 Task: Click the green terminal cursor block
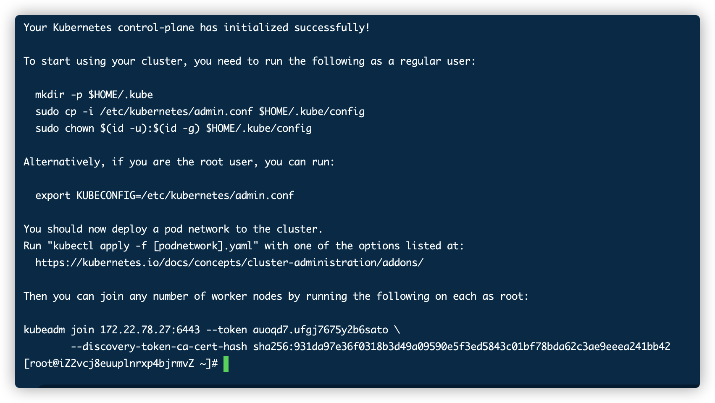(x=226, y=364)
